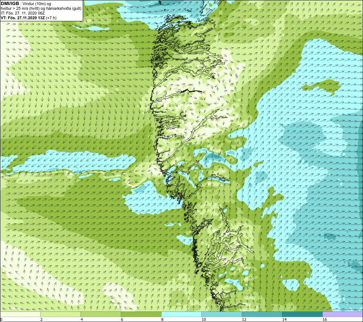Click the 'IT: Fös. 27. 11. 2020 06Z' line
This screenshot has width=363, height=322.
pos(23,13)
